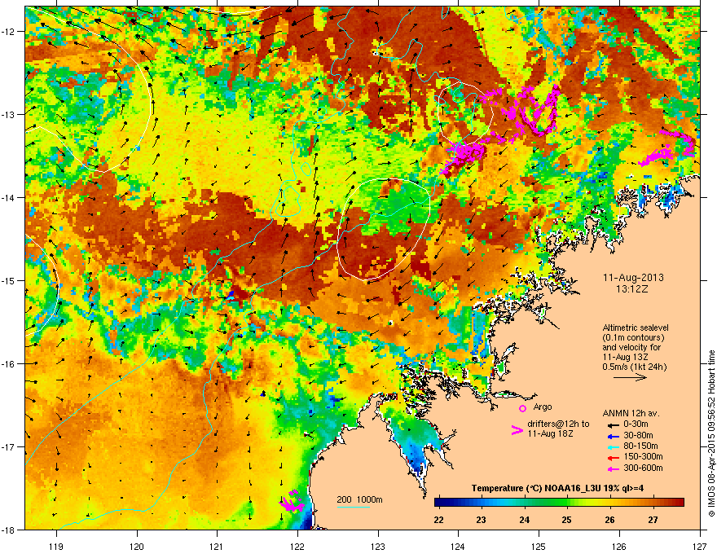Click longitude axis label 121
This screenshot has width=717, height=554.
click(218, 546)
